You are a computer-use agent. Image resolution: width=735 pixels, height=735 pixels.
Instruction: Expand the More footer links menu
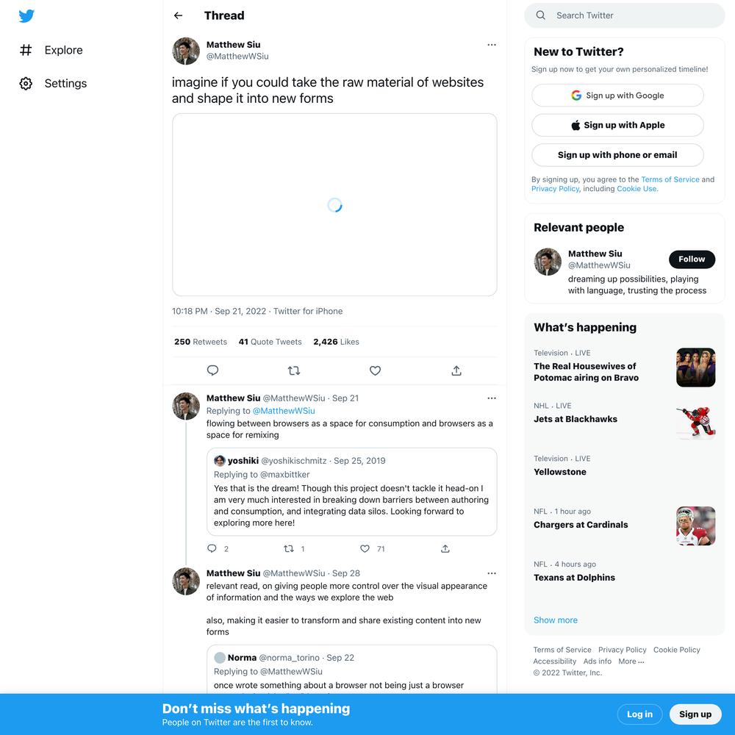631,661
